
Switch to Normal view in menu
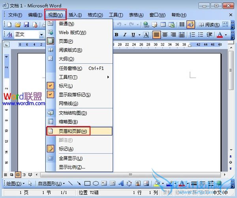(x=79, y=24)
